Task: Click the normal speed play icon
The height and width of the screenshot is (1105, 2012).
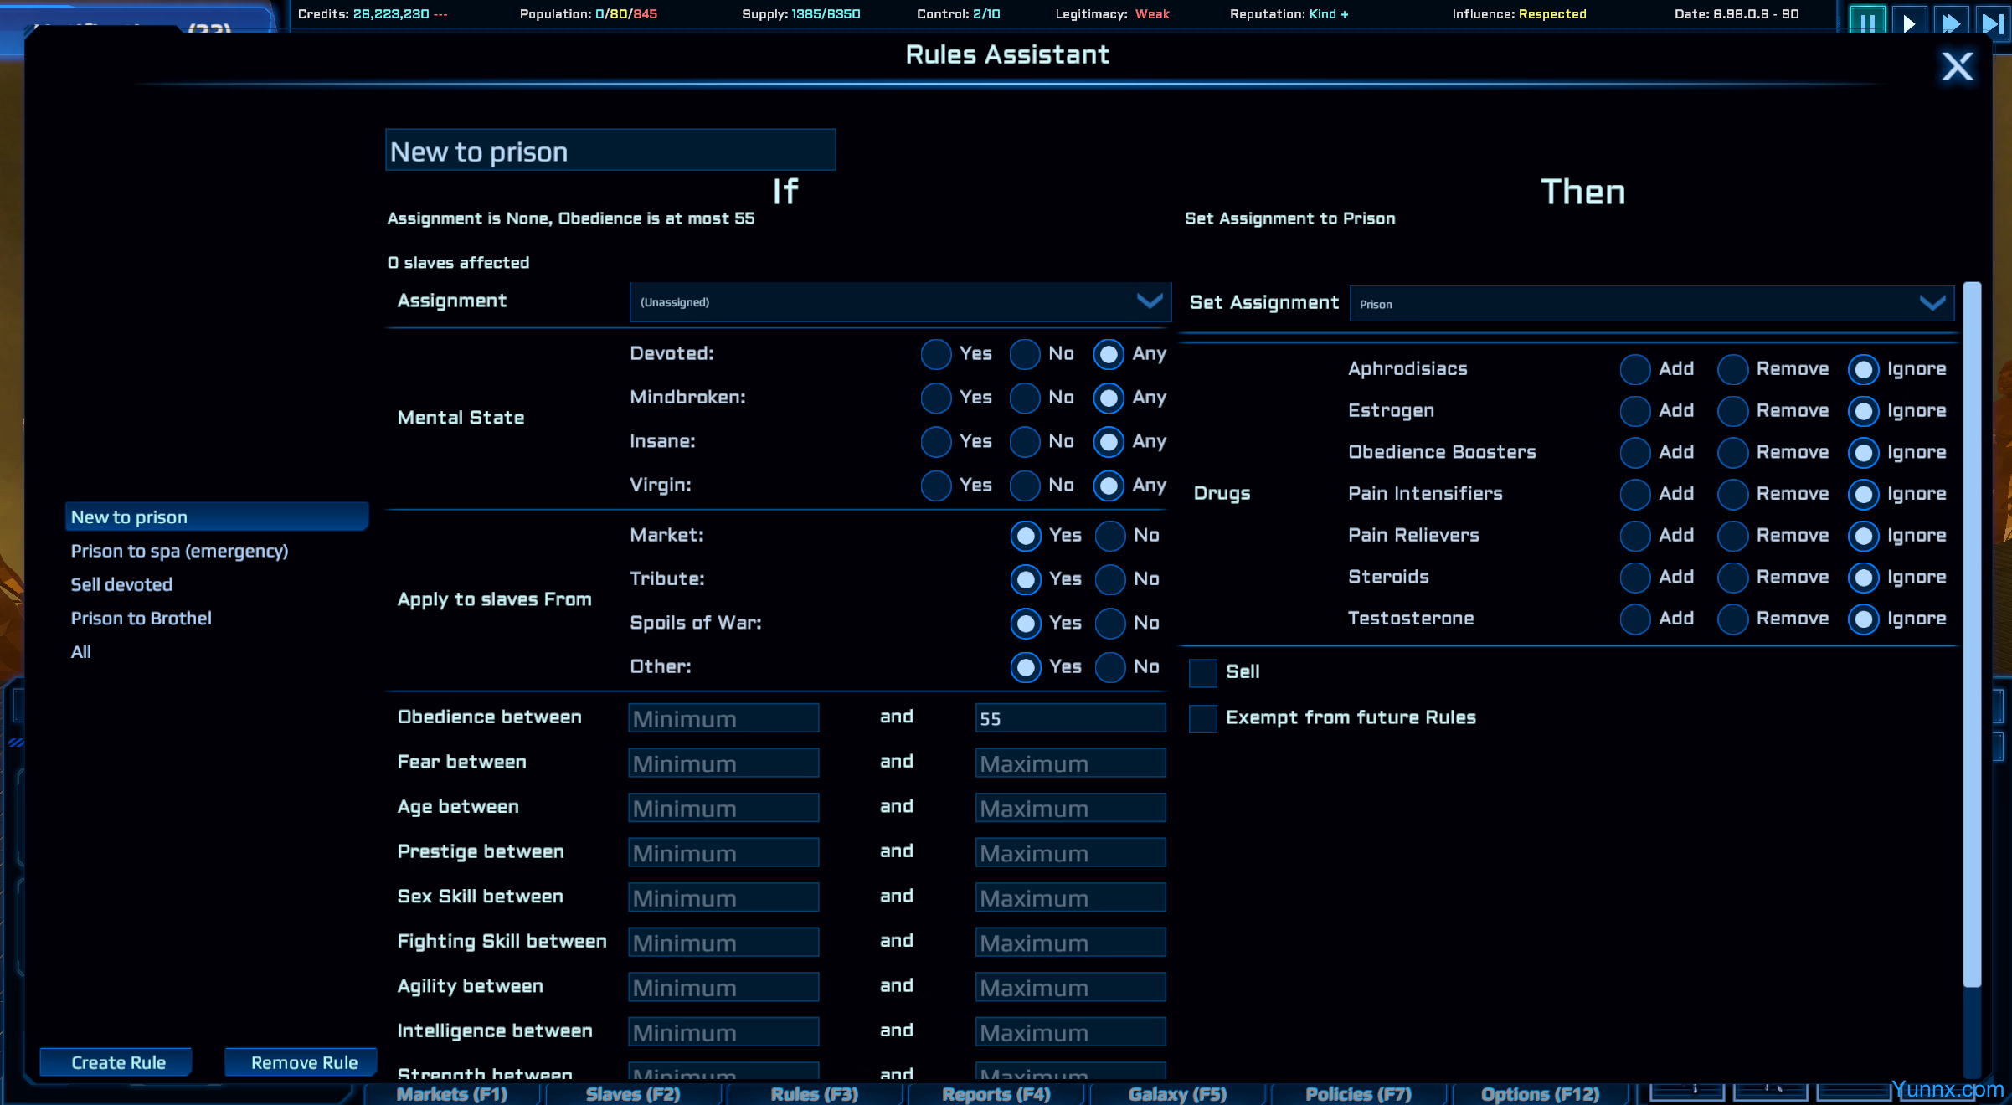Action: point(1909,21)
